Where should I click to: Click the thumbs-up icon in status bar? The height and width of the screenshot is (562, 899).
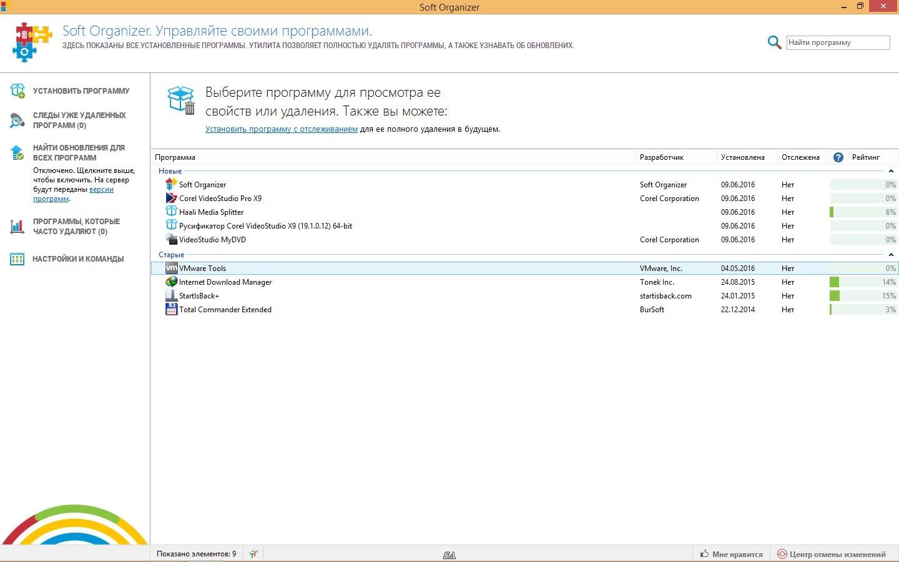click(x=704, y=554)
